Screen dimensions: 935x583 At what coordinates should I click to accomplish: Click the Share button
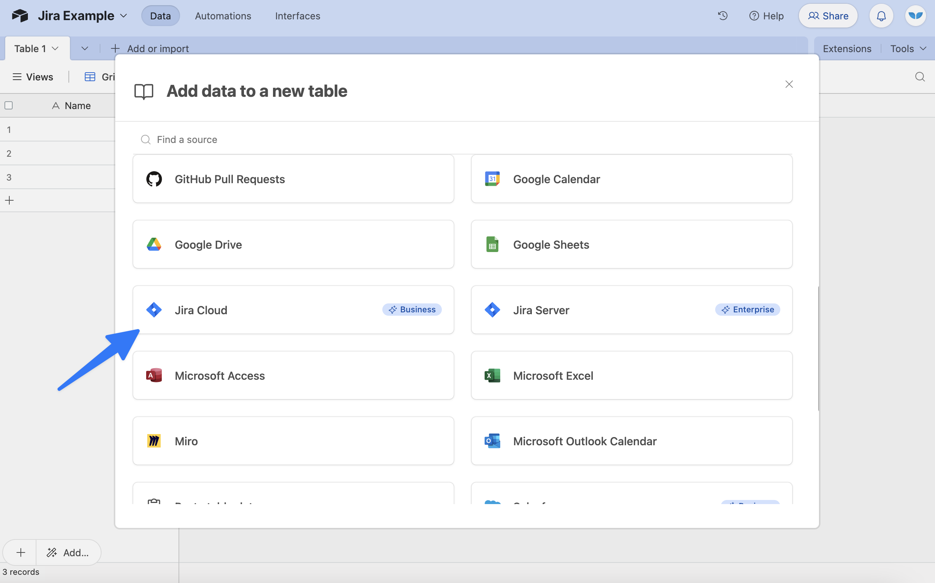pos(828,16)
